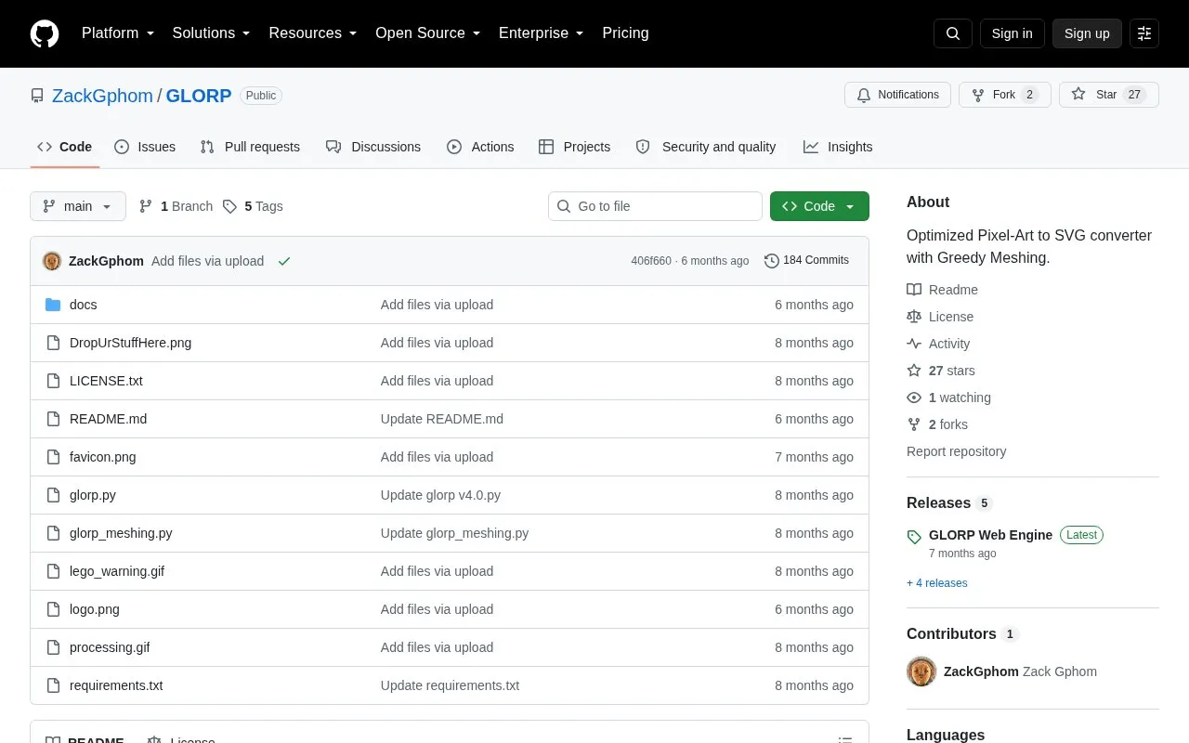
Task: Expand the Platform menu
Action: pyautogui.click(x=118, y=33)
